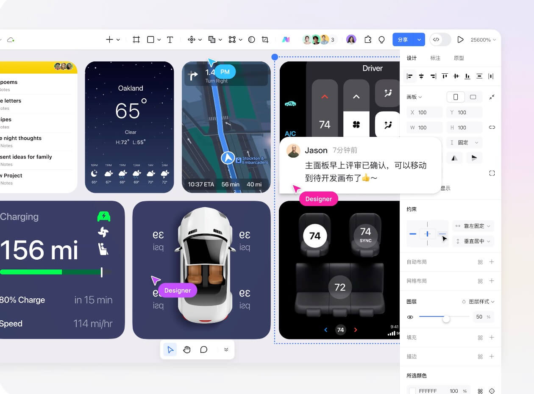534x394 pixels.
Task: Select the Text tool
Action: [170, 39]
